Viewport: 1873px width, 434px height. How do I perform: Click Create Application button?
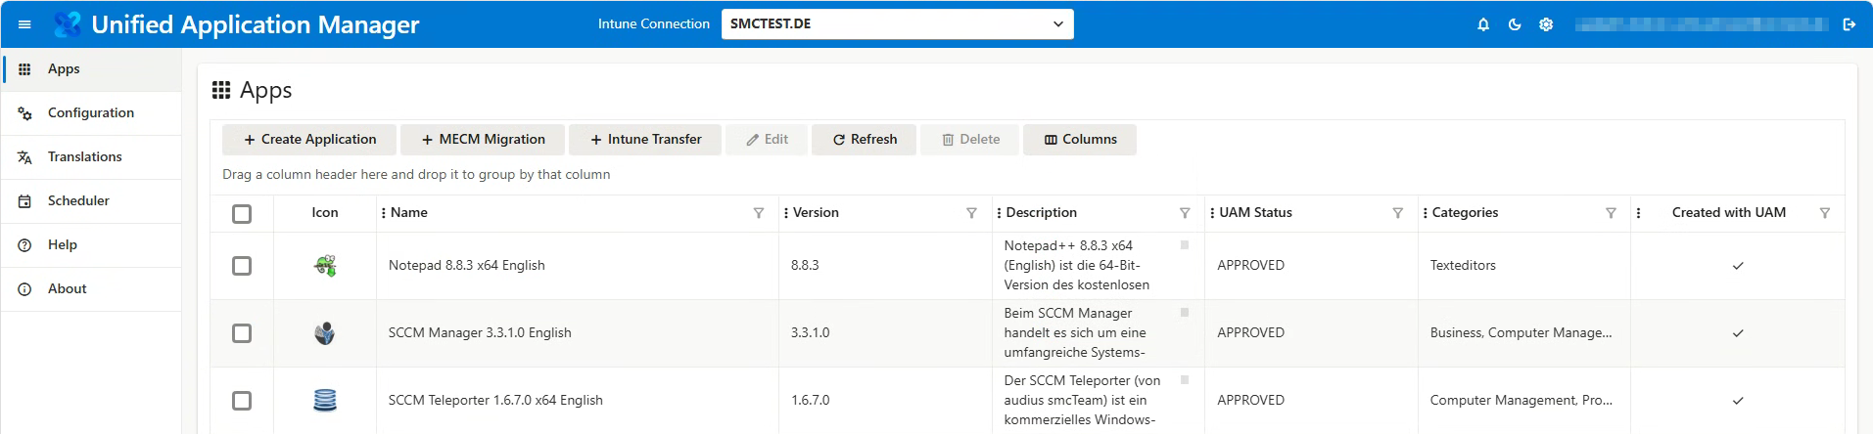click(x=309, y=140)
